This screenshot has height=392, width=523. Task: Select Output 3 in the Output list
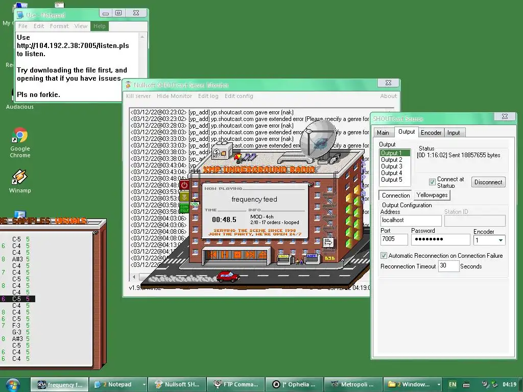pos(395,166)
